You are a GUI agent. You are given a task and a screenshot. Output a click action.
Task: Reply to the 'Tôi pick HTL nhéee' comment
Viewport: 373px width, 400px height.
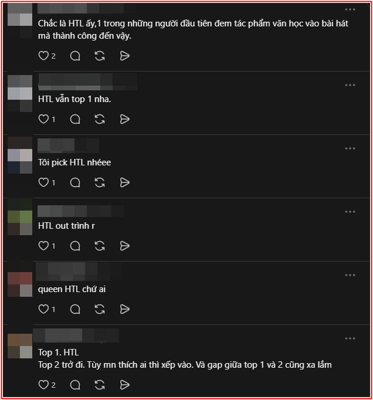tap(75, 182)
